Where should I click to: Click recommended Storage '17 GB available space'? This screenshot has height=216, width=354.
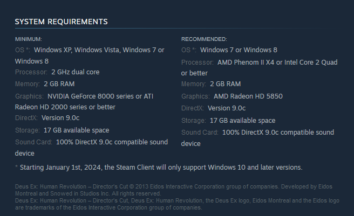[242, 121]
